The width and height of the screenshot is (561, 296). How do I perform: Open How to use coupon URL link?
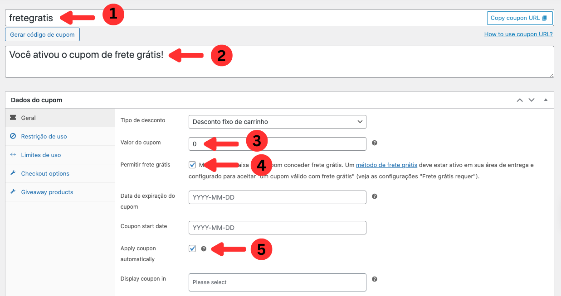(518, 34)
